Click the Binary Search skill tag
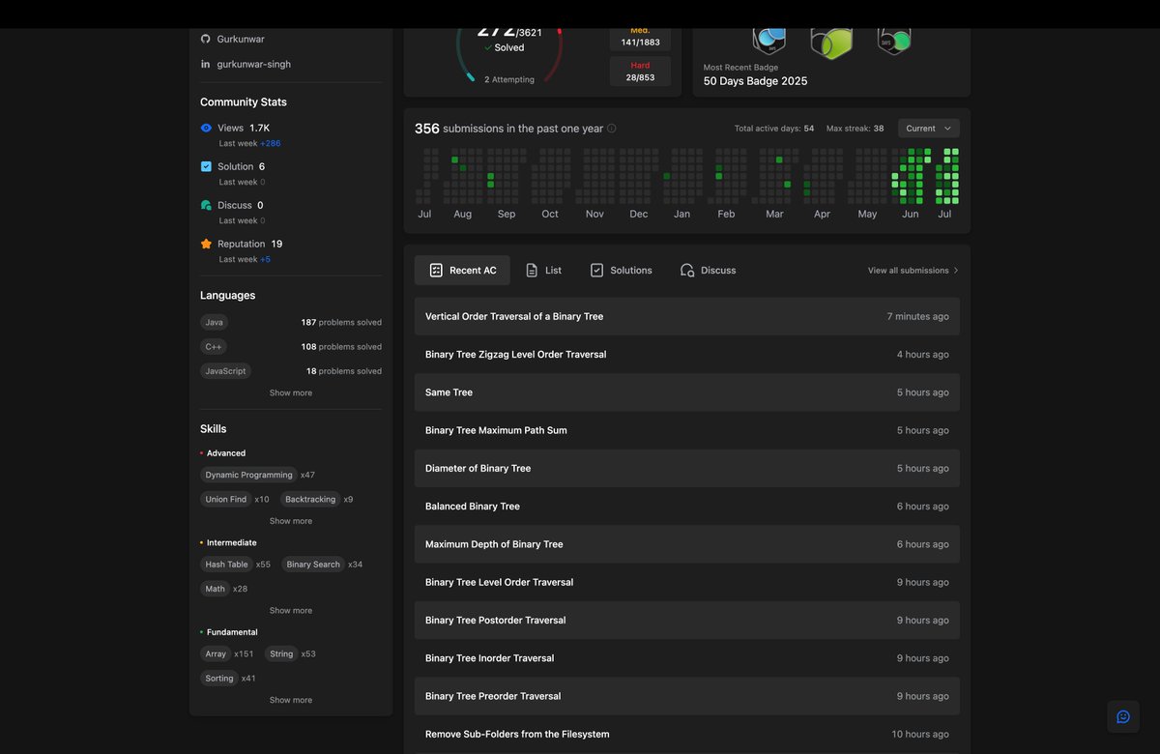1160x754 pixels. pos(313,565)
